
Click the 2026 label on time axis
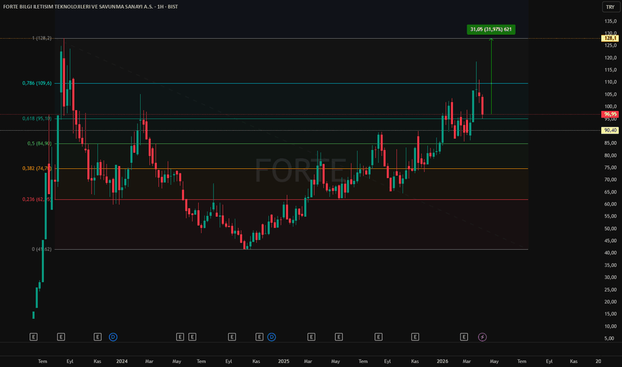[x=442, y=361]
